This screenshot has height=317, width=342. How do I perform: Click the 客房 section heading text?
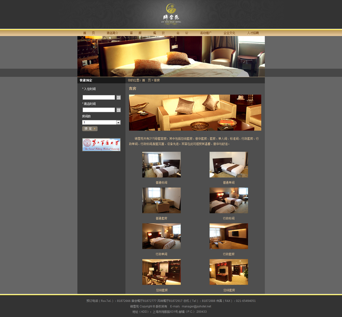[132, 88]
